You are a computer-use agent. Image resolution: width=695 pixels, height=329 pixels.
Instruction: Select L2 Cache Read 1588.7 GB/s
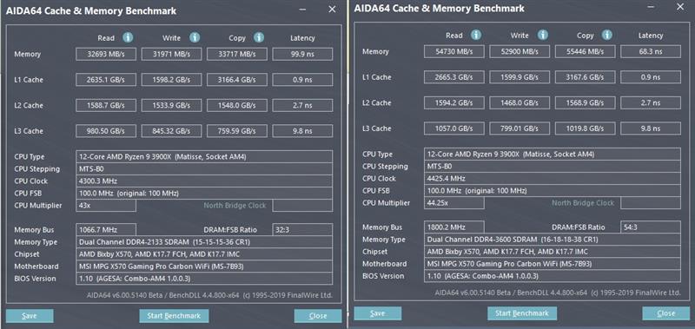coord(106,105)
